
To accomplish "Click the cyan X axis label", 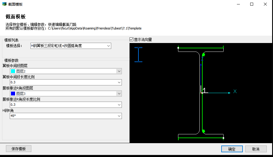I will (x=235, y=91).
